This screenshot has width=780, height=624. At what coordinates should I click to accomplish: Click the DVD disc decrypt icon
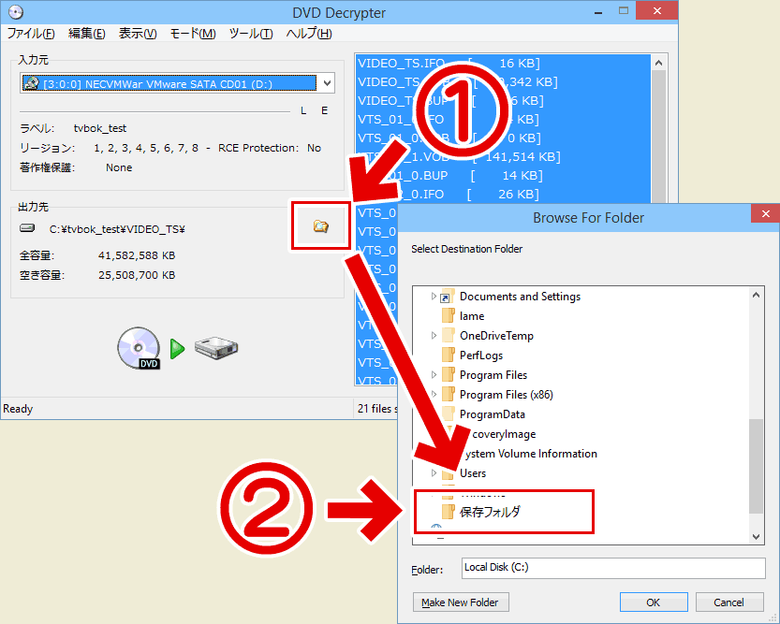click(139, 348)
